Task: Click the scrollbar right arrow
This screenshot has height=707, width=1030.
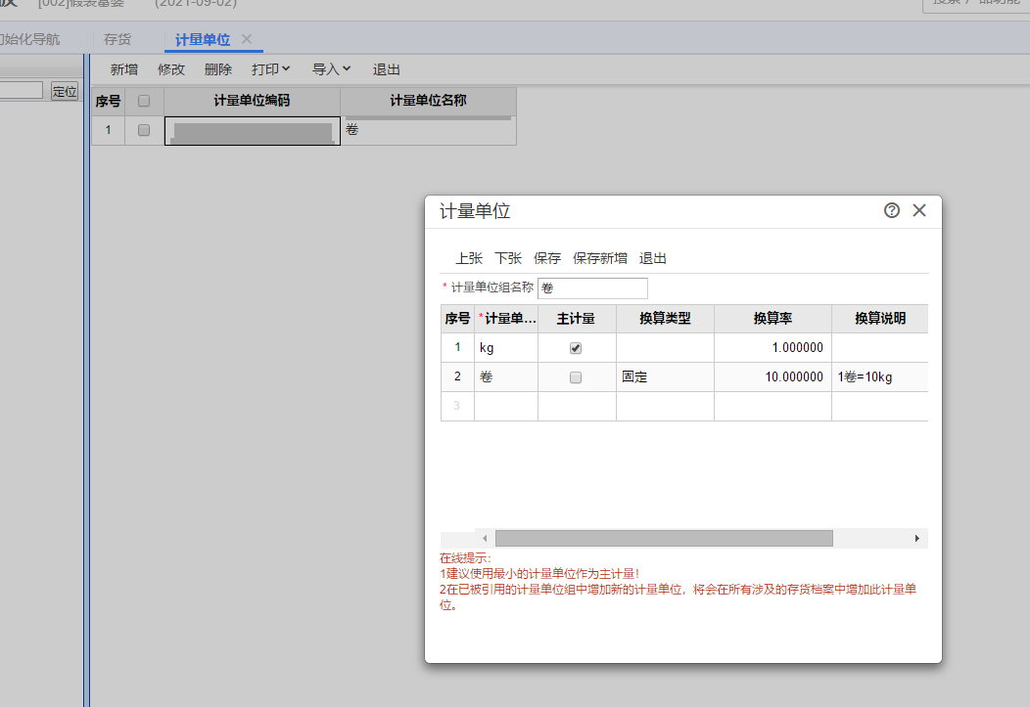Action: click(917, 539)
